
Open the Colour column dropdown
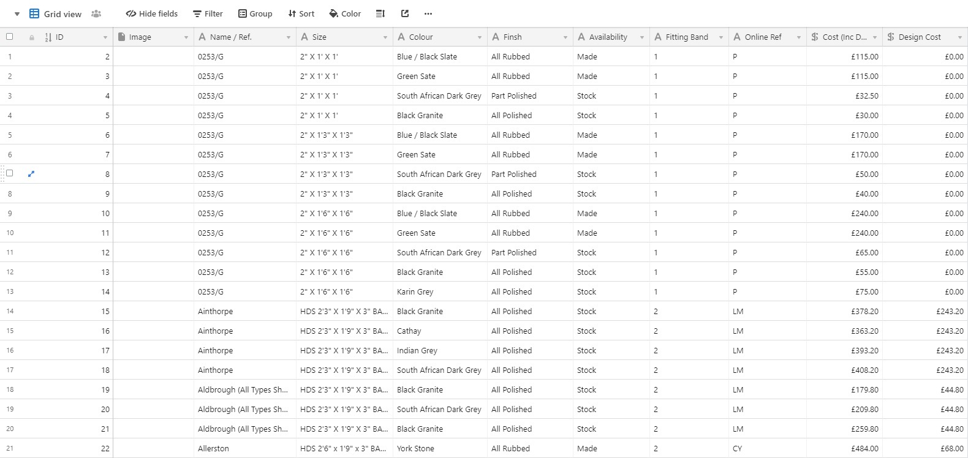point(480,37)
